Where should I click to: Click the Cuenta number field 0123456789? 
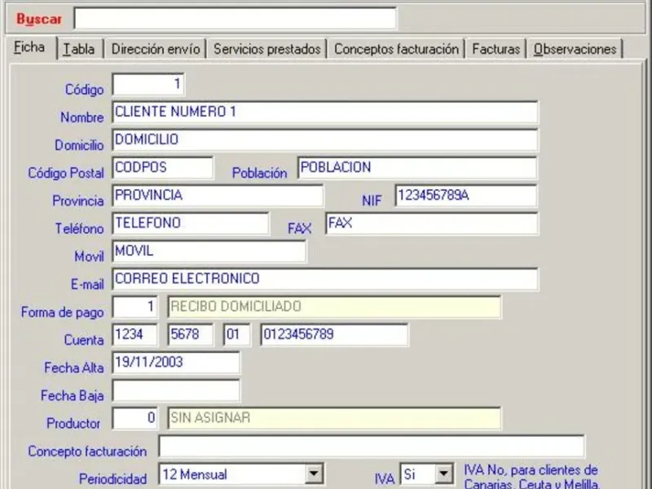(334, 335)
